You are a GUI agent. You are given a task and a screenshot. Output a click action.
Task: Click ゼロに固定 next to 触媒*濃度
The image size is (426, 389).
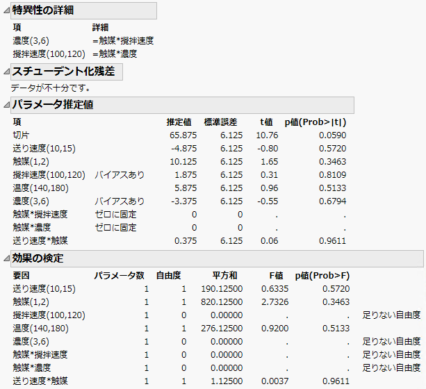coord(115,228)
